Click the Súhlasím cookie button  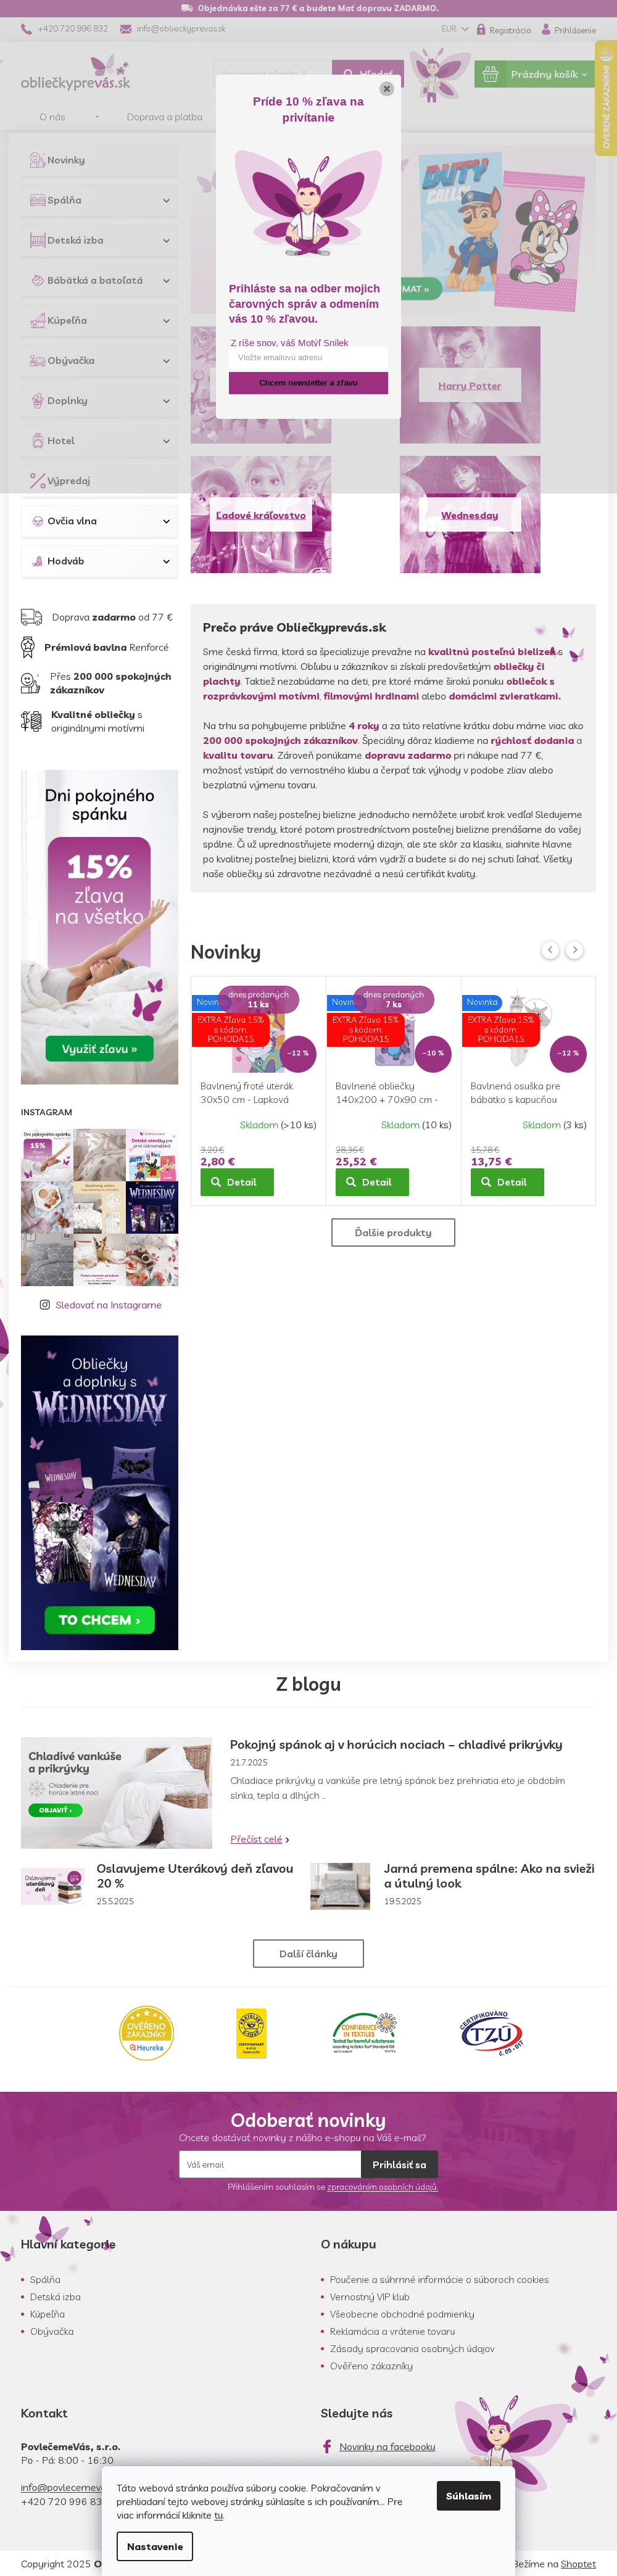468,2495
